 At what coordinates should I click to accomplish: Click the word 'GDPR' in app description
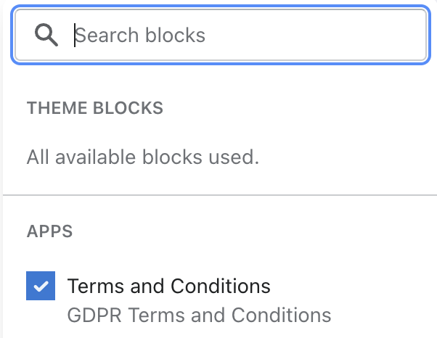coord(94,316)
